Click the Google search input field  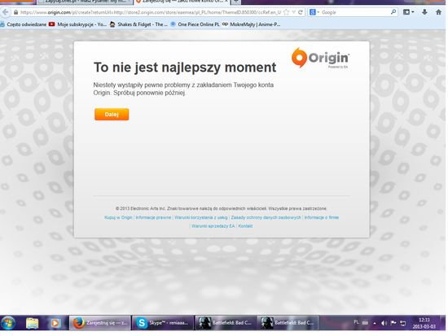pyautogui.click(x=355, y=12)
